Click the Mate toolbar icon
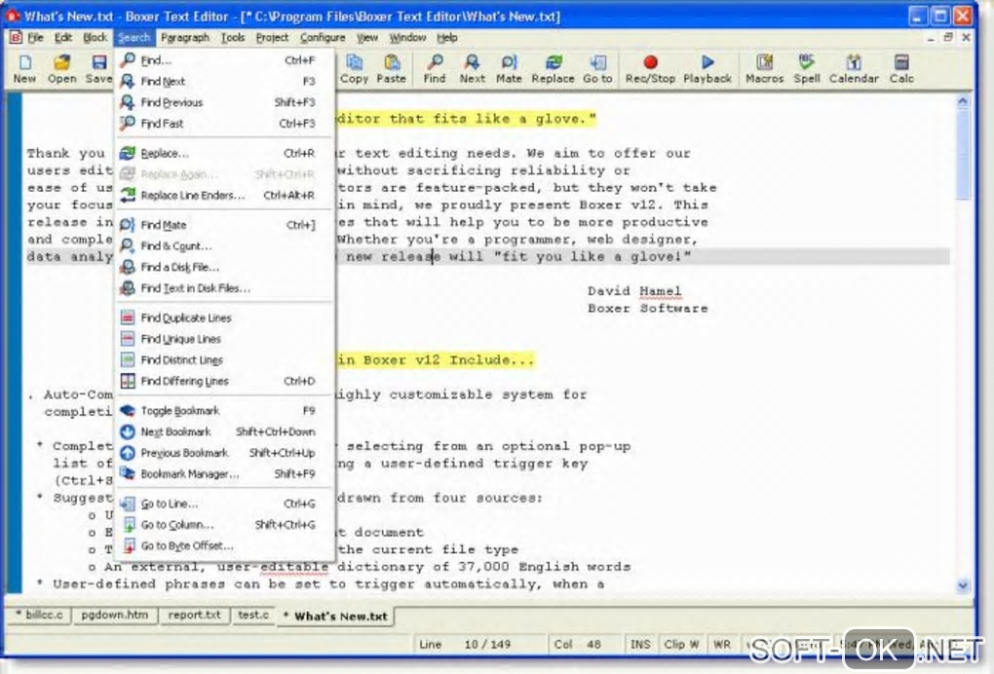 click(509, 69)
